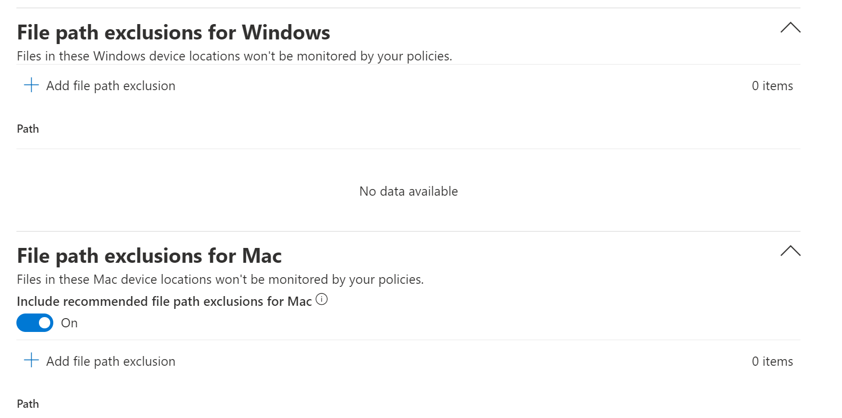Click the "No data available" message
842x418 pixels.
click(408, 192)
